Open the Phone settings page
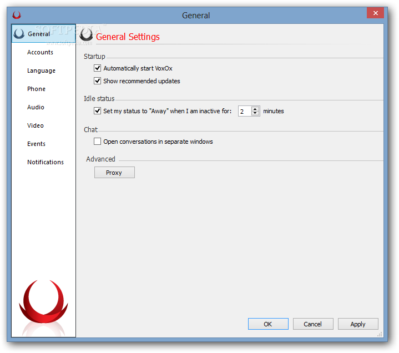This screenshot has height=353, width=399. click(37, 89)
